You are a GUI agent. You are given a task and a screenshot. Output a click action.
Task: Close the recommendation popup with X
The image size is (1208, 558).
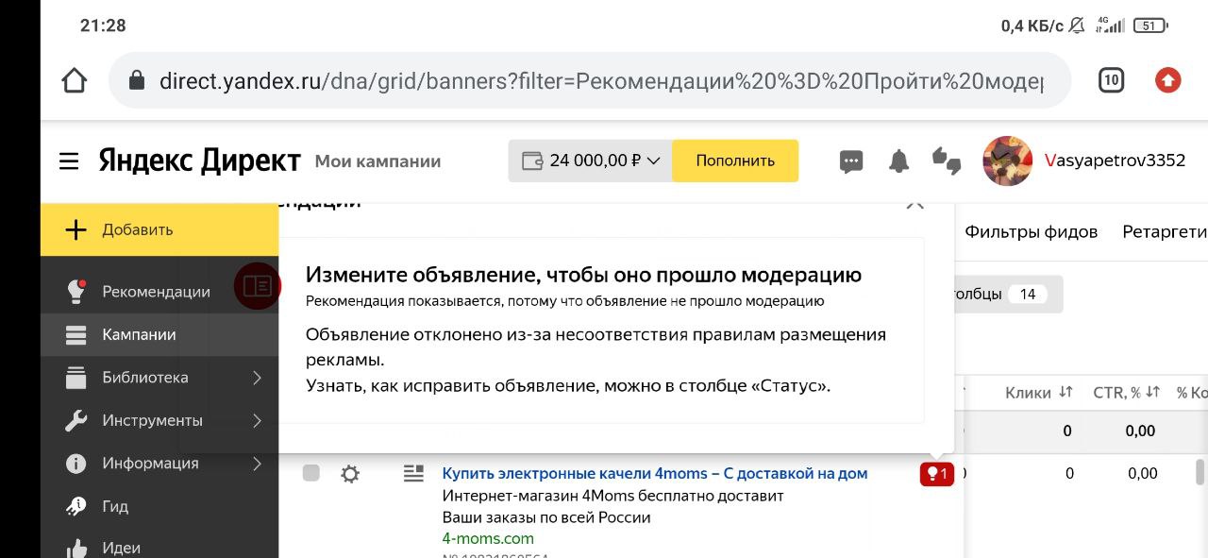914,204
